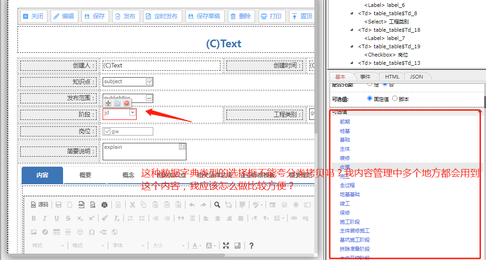Switch to the HTML tab
Screen dimensions: 486x260
(x=392, y=77)
